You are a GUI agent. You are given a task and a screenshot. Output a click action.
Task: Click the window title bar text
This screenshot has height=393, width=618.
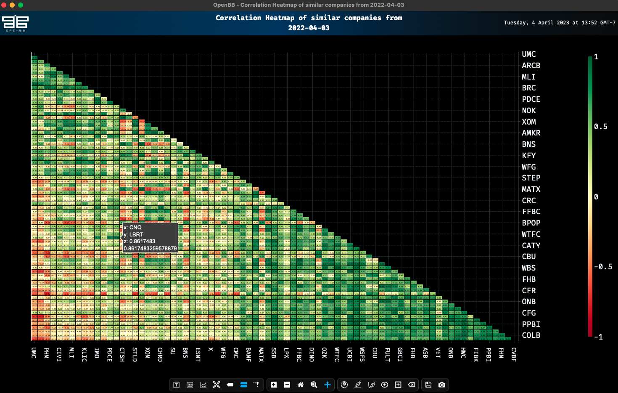tap(309, 5)
